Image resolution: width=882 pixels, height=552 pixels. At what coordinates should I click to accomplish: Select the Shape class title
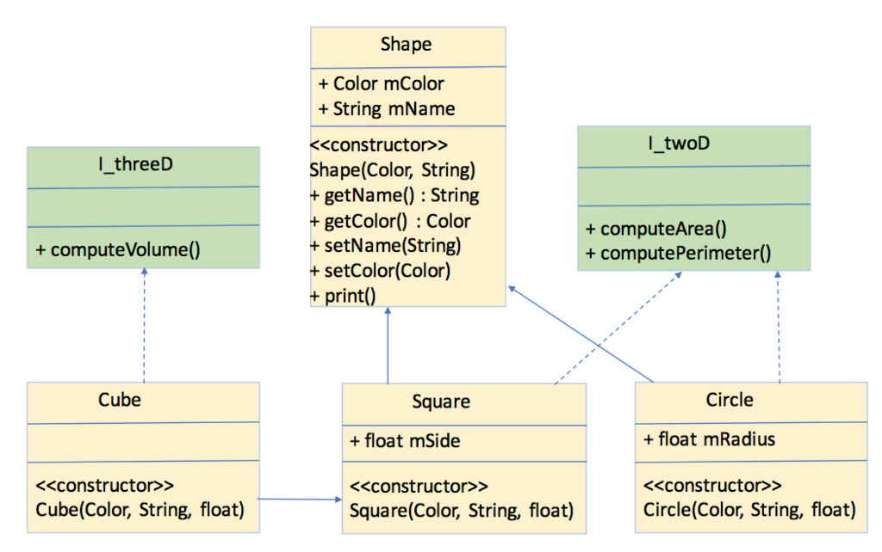pos(406,45)
